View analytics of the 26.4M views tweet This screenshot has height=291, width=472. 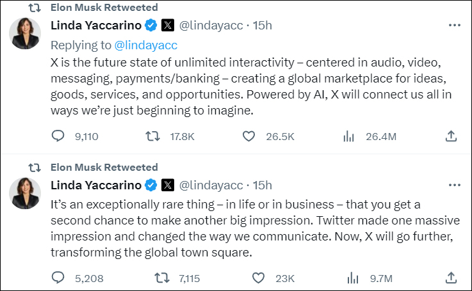(349, 136)
